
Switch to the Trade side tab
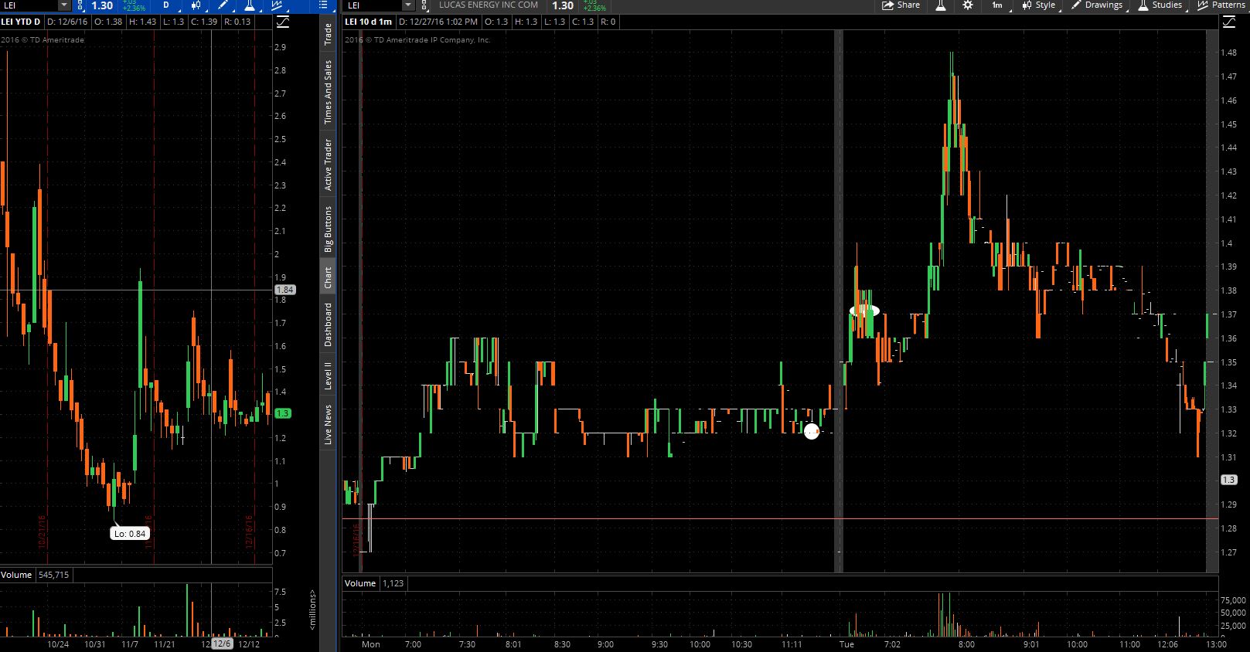(328, 34)
